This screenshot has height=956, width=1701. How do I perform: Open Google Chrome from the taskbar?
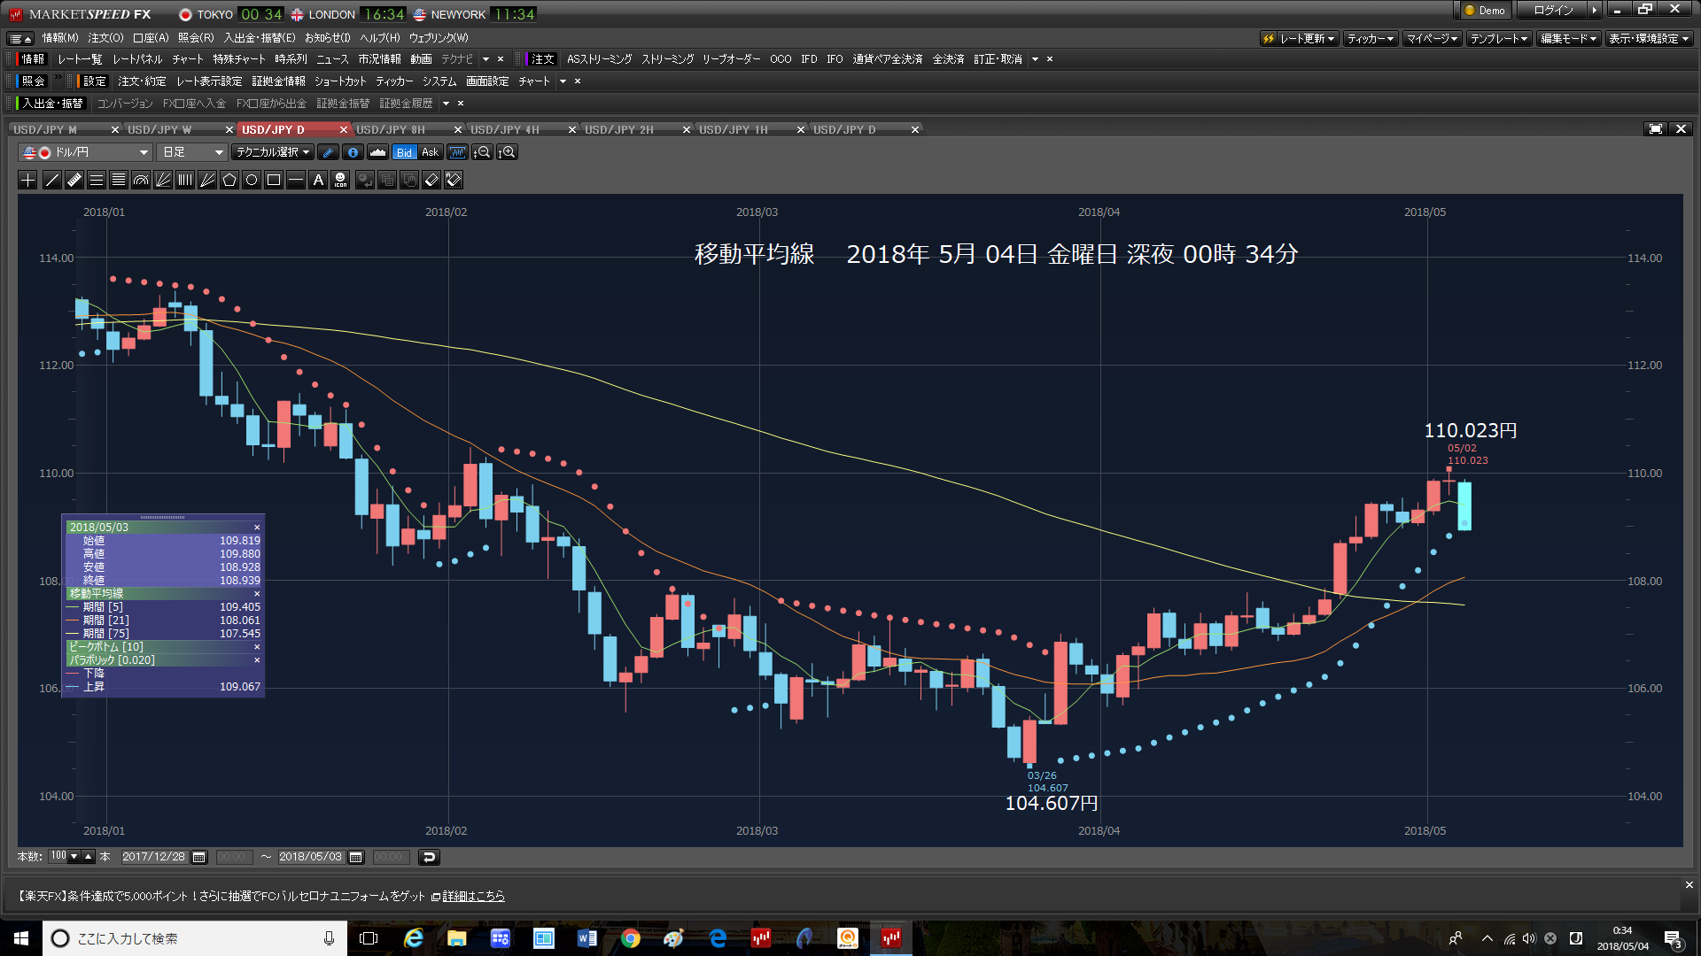(x=631, y=938)
